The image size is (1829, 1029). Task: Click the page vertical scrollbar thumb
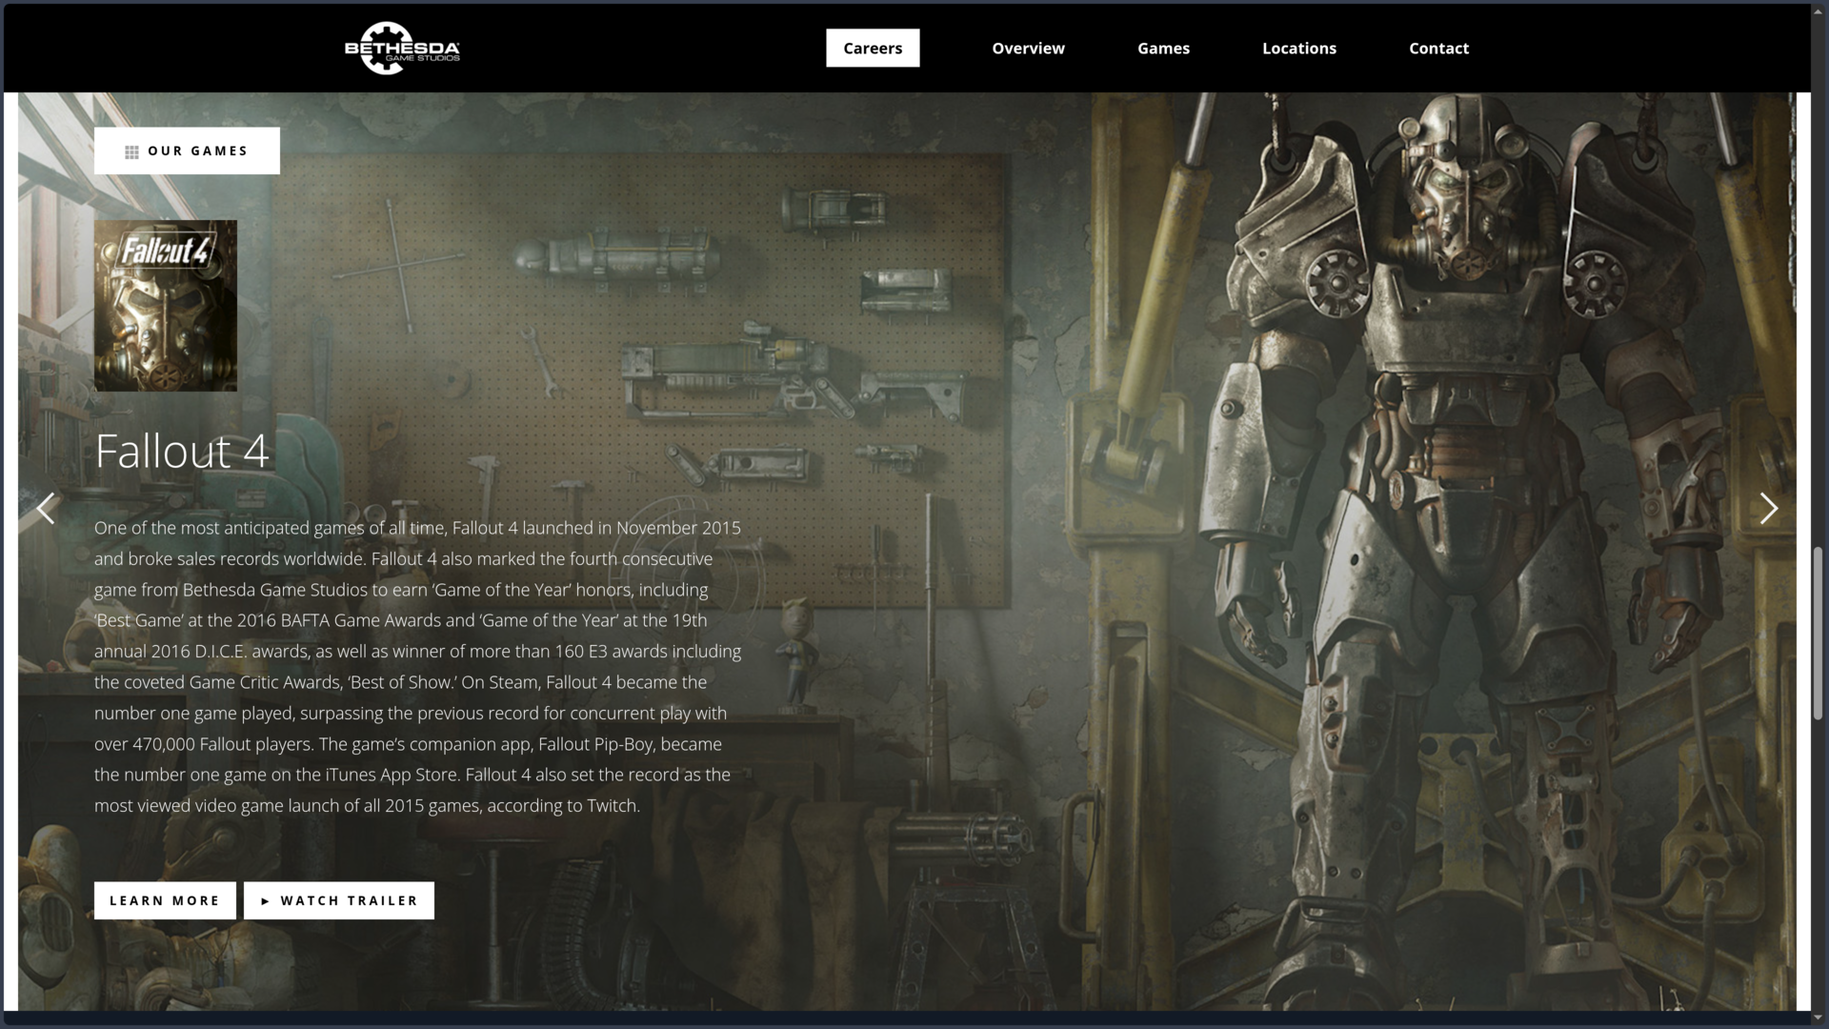[1818, 634]
